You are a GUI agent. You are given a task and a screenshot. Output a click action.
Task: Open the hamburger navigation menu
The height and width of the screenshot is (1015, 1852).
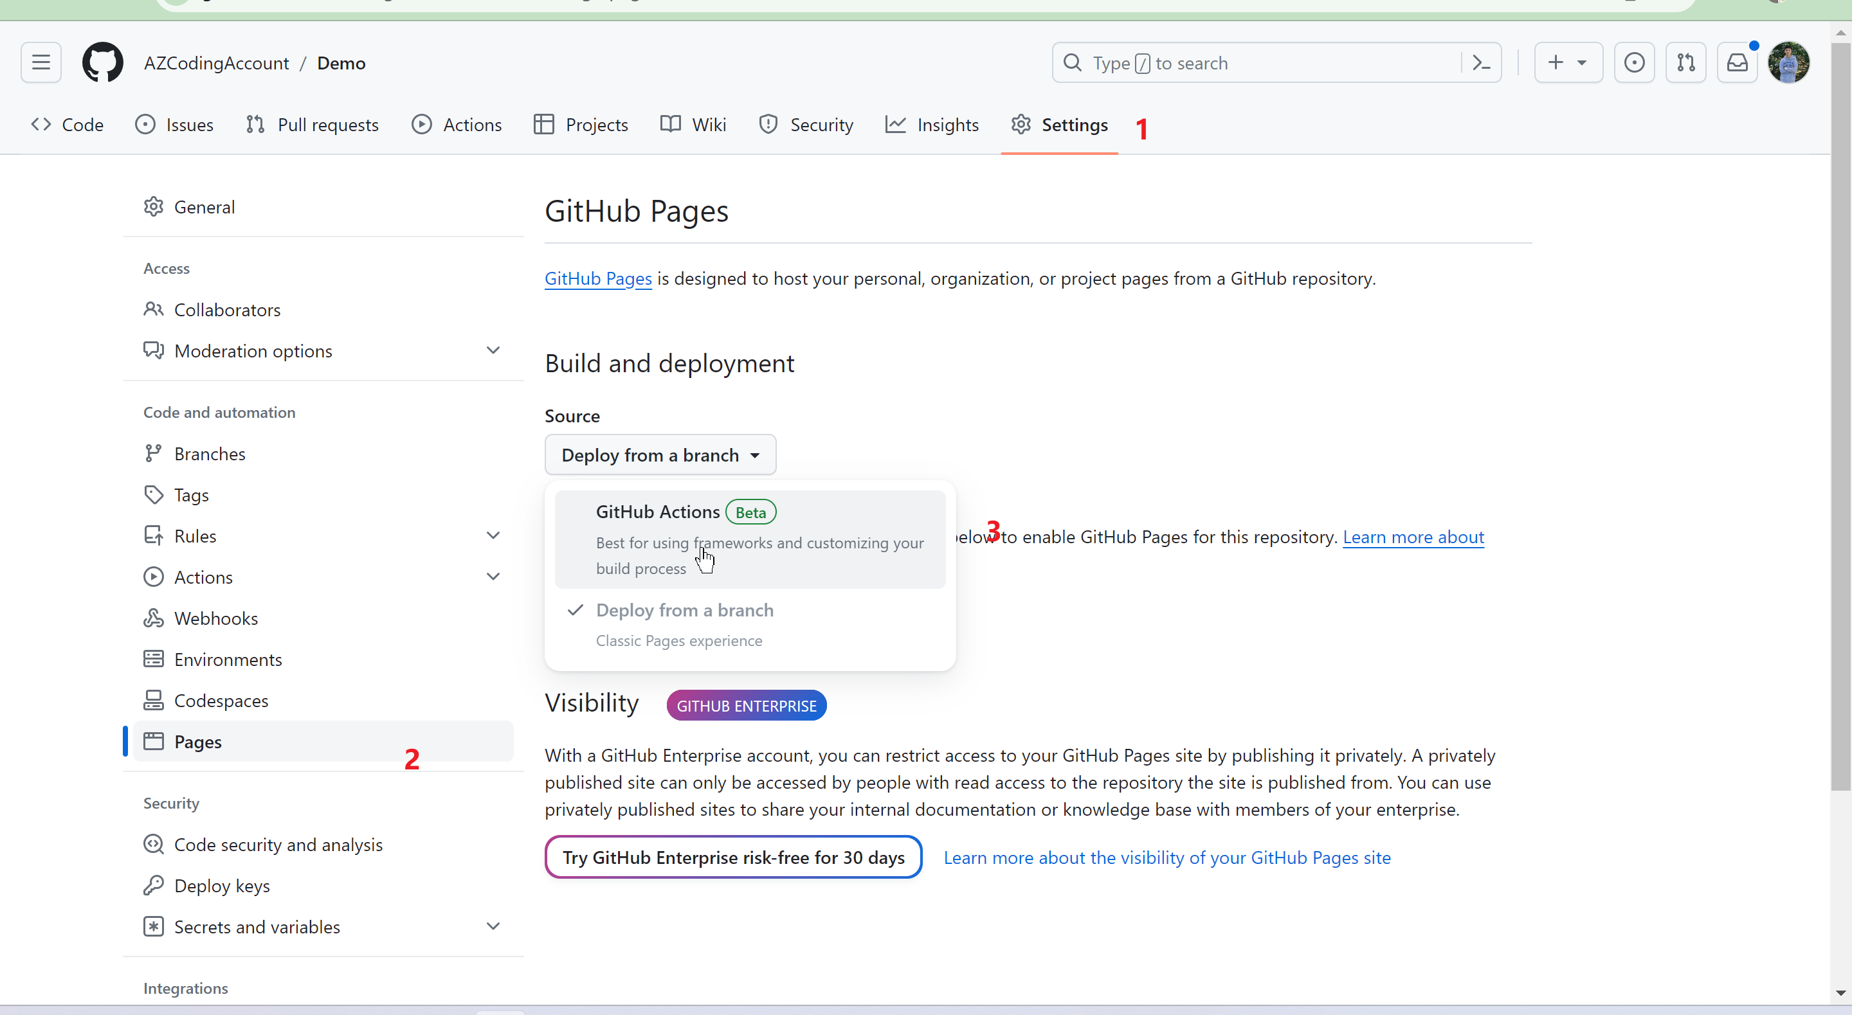coord(41,62)
